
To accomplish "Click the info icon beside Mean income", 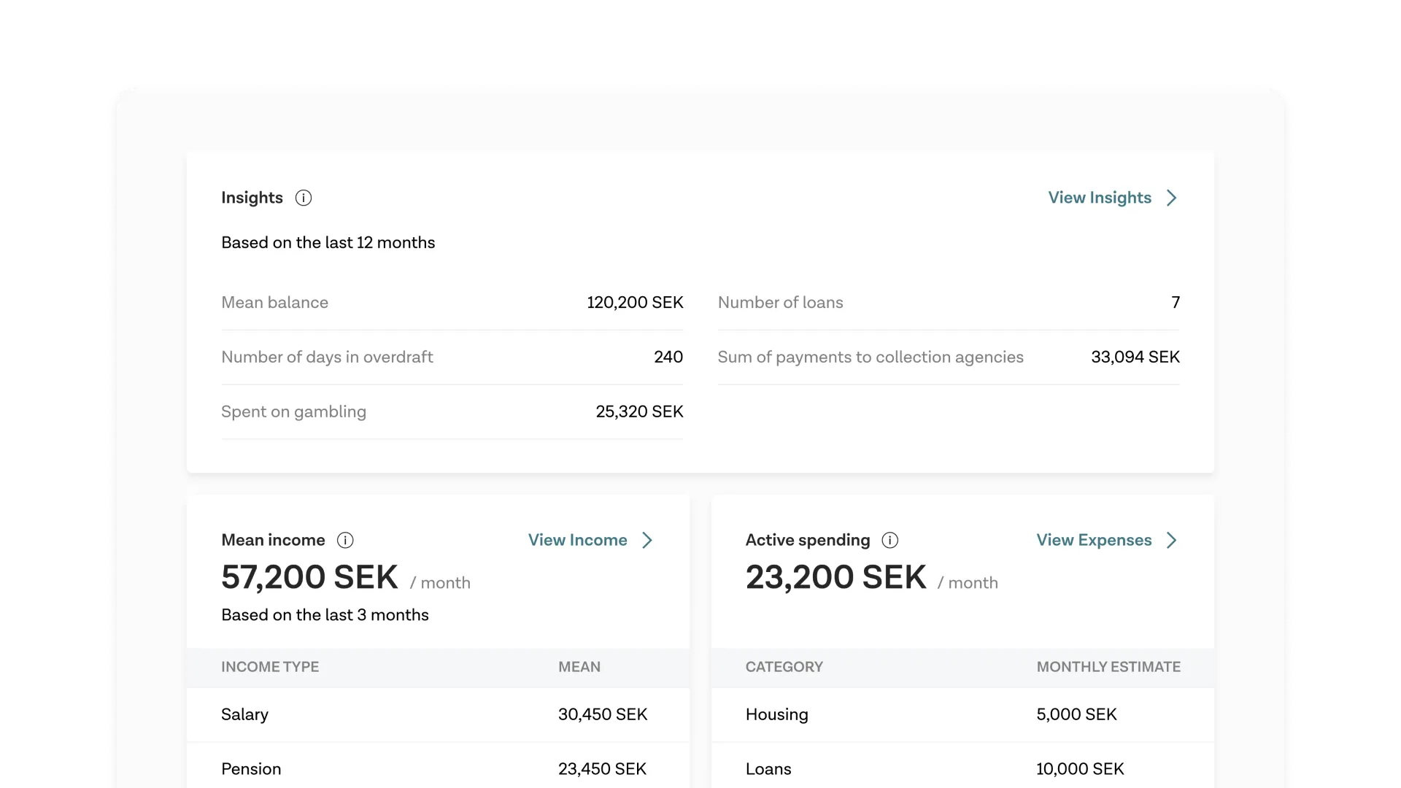I will tap(345, 540).
